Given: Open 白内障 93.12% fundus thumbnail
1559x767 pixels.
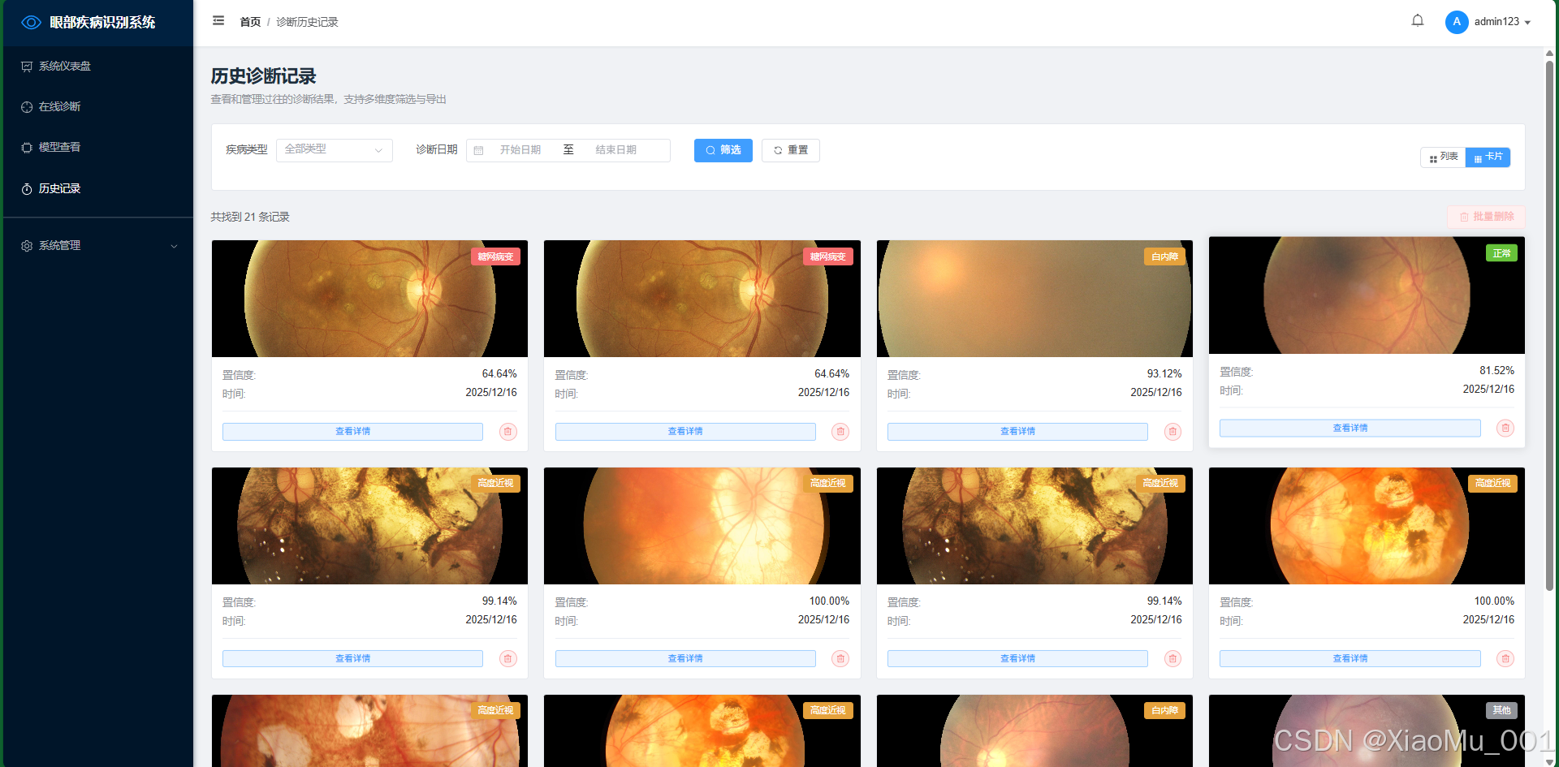Looking at the screenshot, I should click(x=1034, y=299).
